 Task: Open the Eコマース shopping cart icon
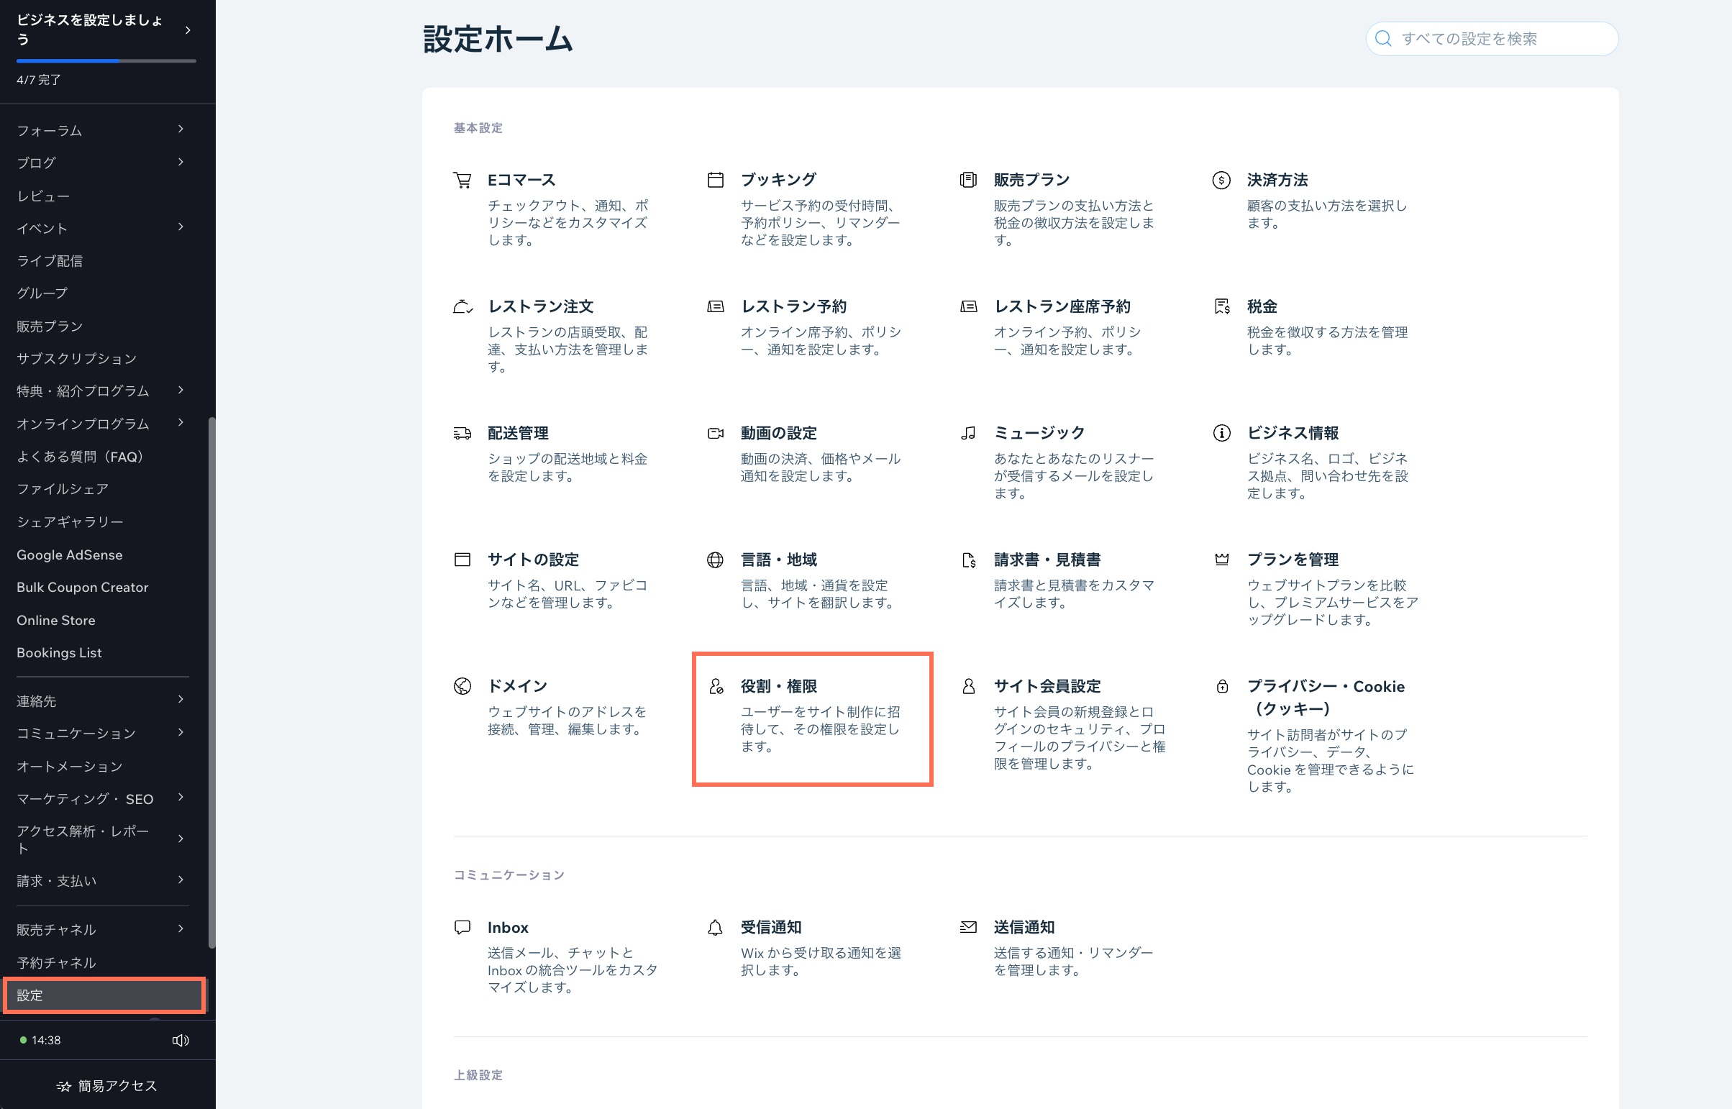tap(463, 180)
